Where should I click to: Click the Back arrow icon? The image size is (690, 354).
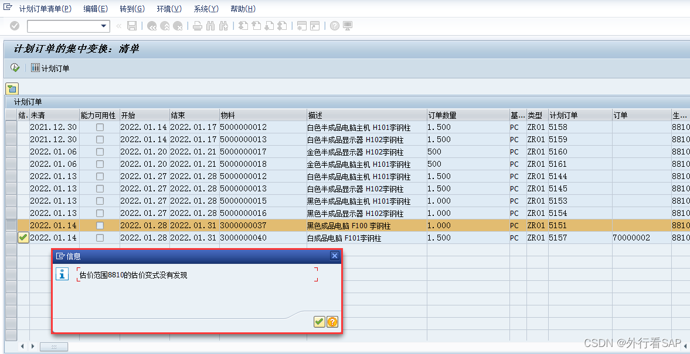tap(152, 26)
